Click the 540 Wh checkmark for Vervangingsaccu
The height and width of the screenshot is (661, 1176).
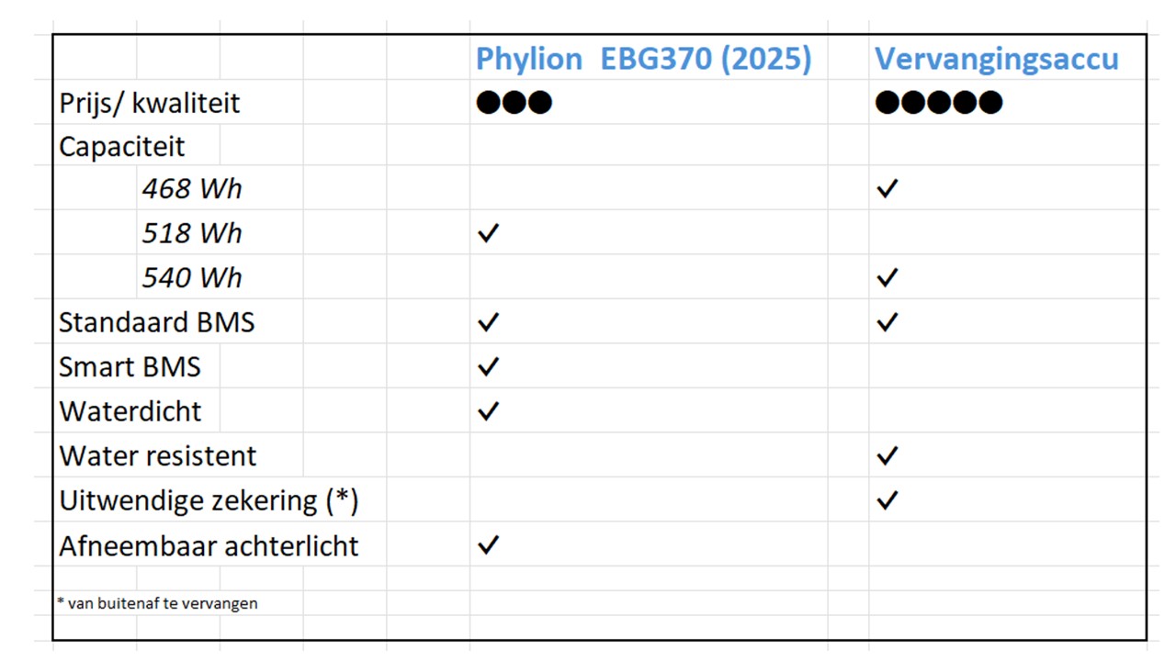click(x=887, y=277)
